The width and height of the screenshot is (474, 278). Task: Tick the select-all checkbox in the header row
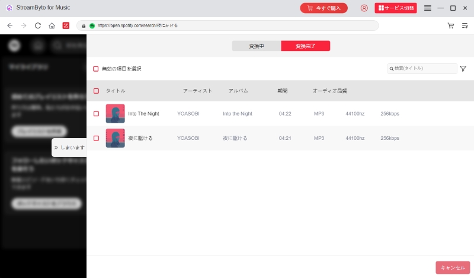[96, 91]
